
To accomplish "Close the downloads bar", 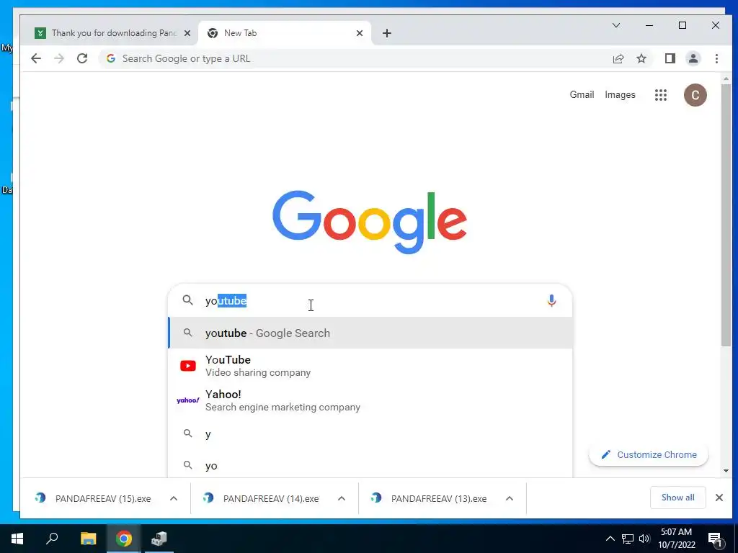I will [719, 498].
